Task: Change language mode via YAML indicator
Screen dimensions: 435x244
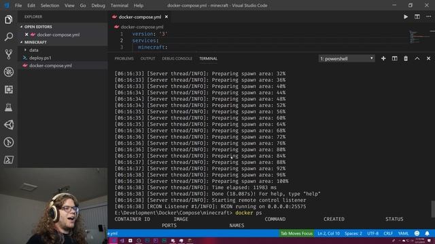Action: tap(403, 233)
